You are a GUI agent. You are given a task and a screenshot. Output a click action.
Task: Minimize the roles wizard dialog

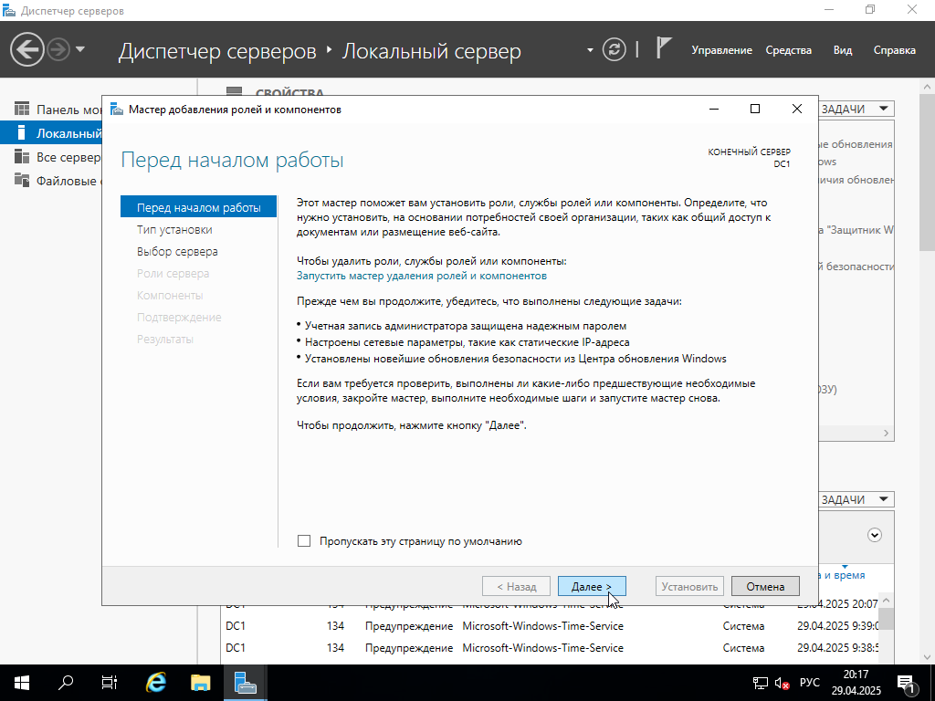[714, 109]
